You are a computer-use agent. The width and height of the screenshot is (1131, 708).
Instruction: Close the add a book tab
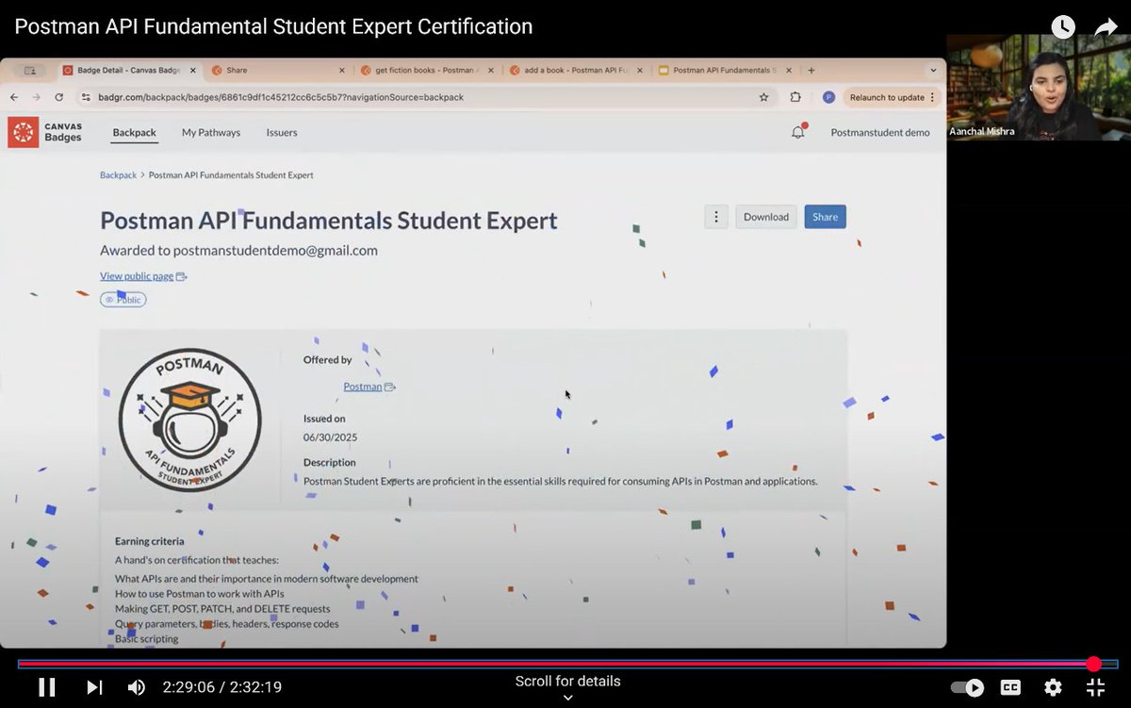point(639,70)
